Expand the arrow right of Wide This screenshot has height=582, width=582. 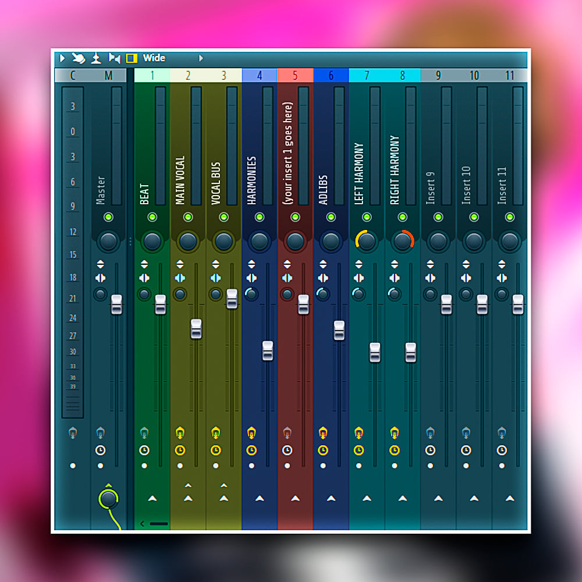click(x=201, y=58)
